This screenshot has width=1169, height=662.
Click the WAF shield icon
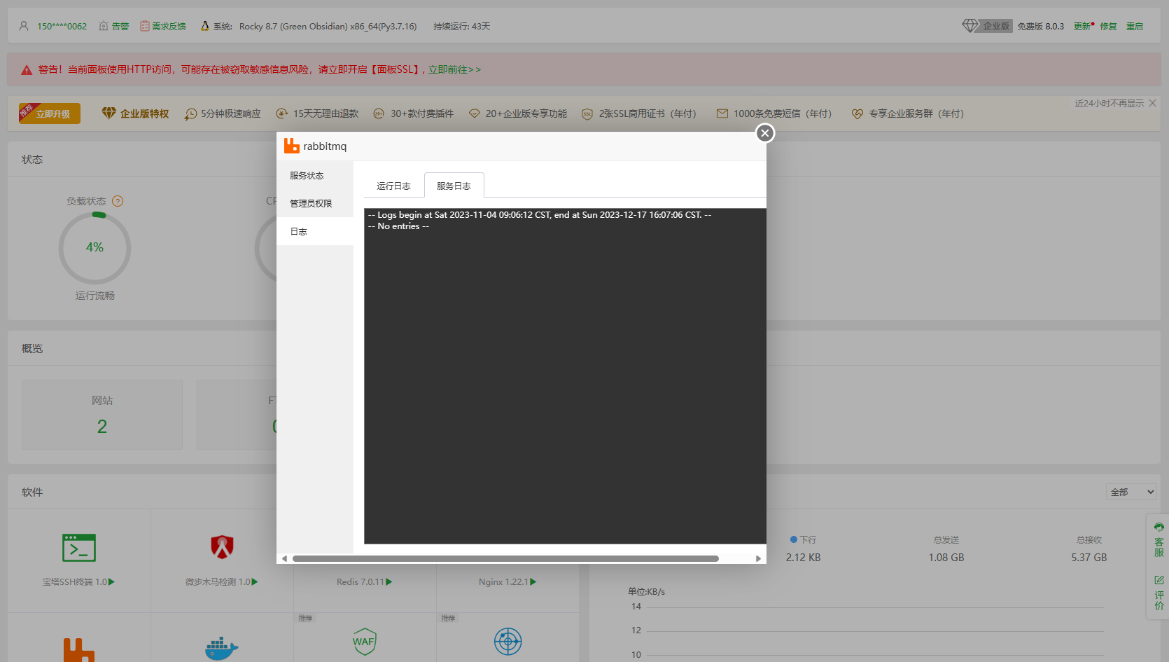(364, 641)
